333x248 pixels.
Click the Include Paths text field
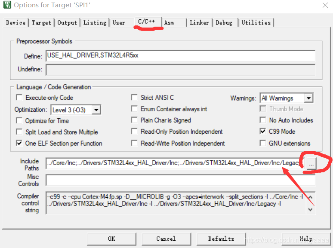click(175, 163)
